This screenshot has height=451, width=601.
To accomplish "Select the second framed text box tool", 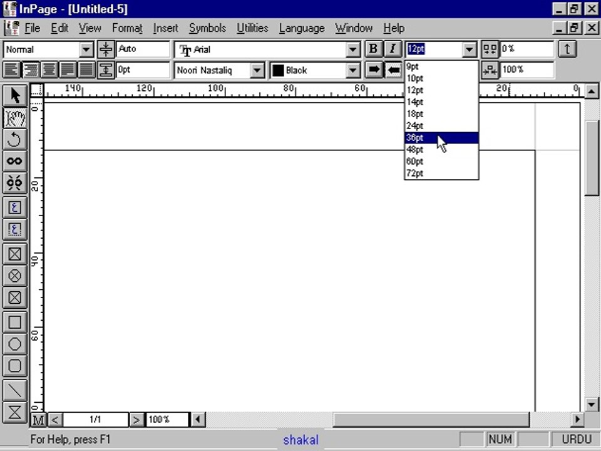I will [x=14, y=229].
